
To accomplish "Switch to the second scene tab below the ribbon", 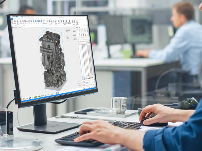I will pyautogui.click(x=19, y=27).
